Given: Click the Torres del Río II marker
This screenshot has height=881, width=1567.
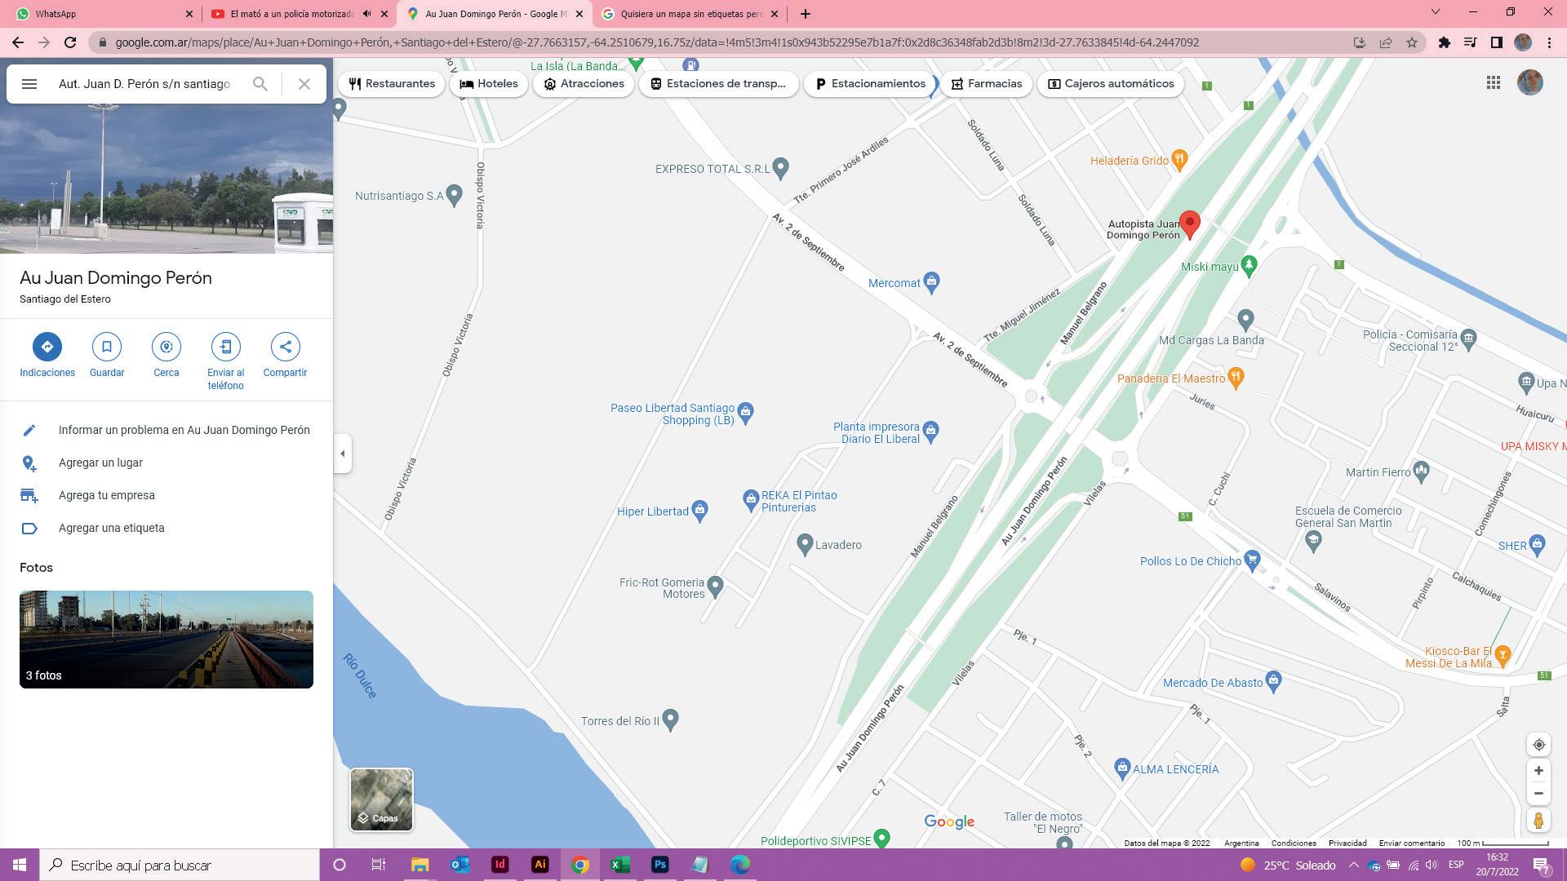Looking at the screenshot, I should [670, 719].
